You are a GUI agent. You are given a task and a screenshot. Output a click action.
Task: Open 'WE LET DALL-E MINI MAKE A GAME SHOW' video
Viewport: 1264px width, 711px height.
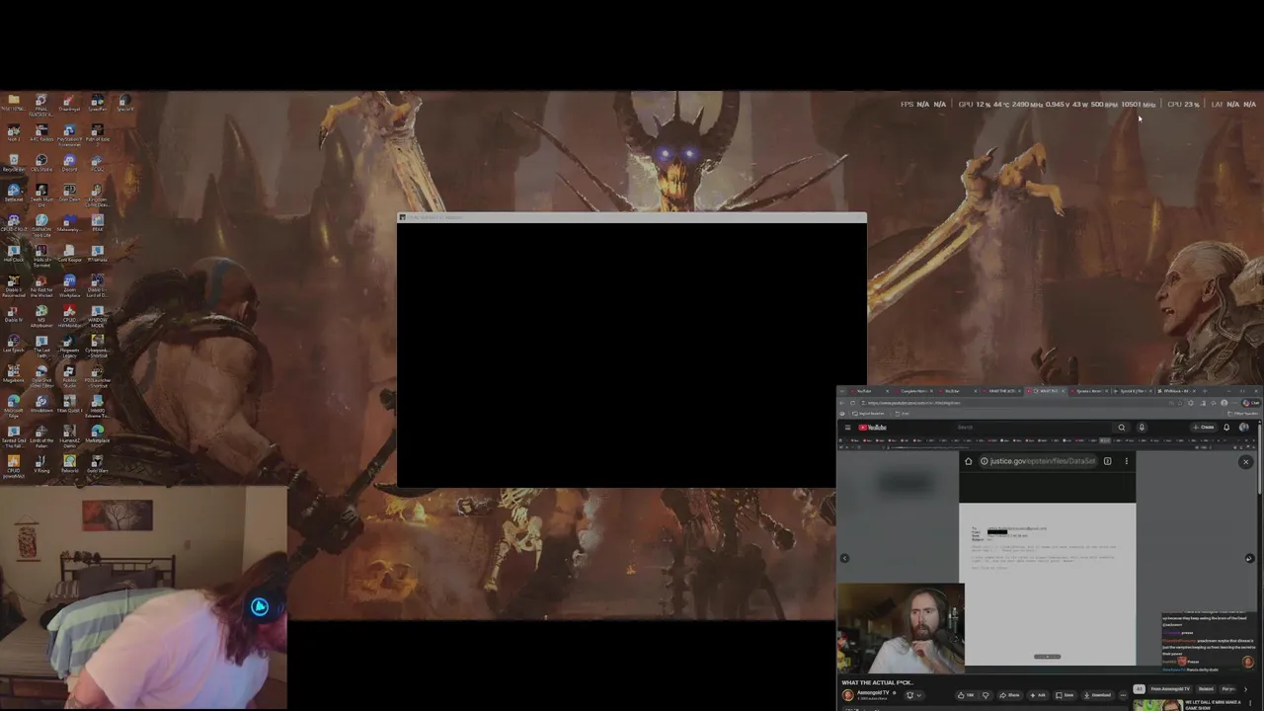(x=1212, y=705)
